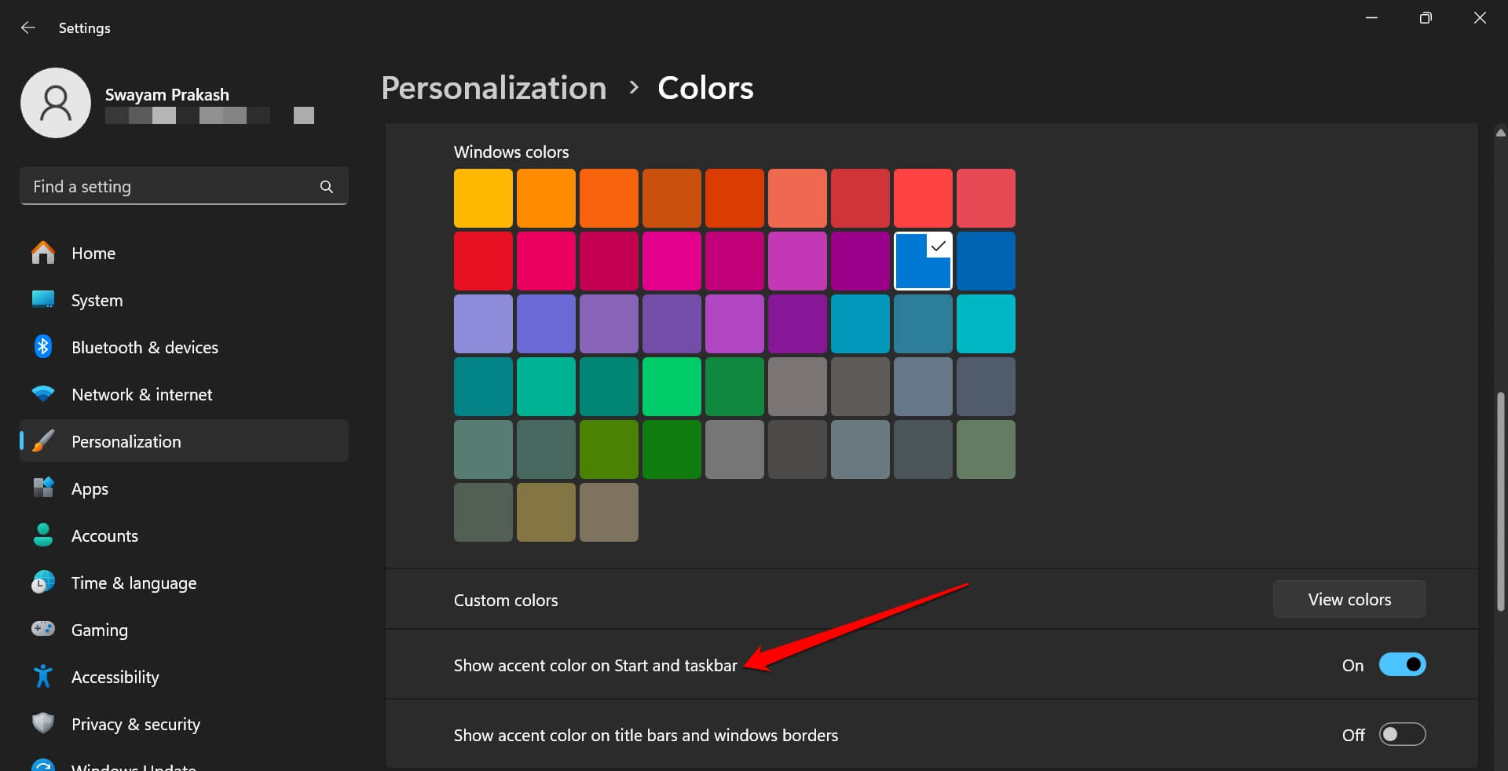Click the Privacy & security shield icon
Viewport: 1508px width, 771px height.
coord(43,723)
